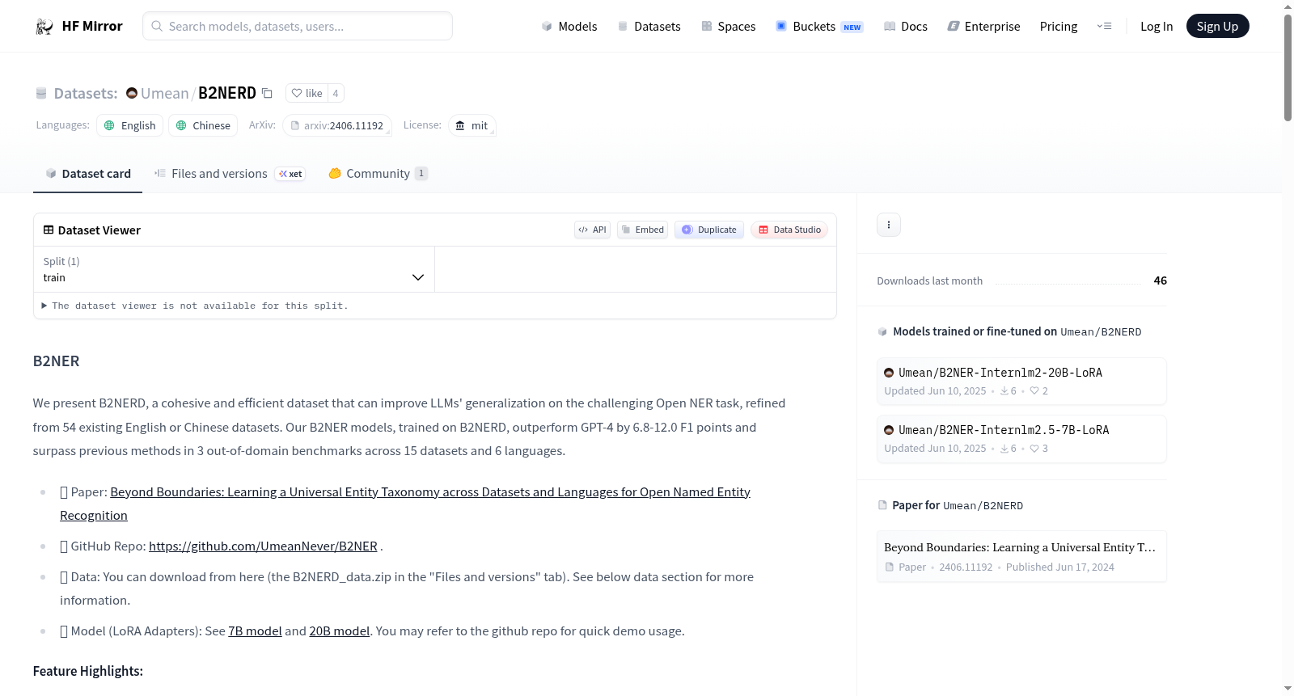Click the Embed button

tap(642, 230)
